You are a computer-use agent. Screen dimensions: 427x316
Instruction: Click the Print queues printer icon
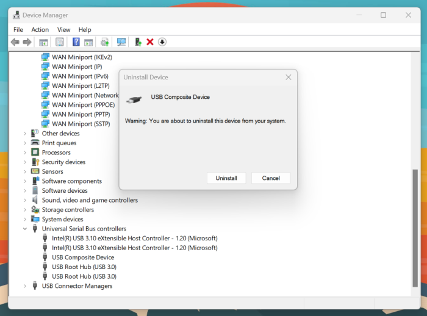(x=35, y=143)
